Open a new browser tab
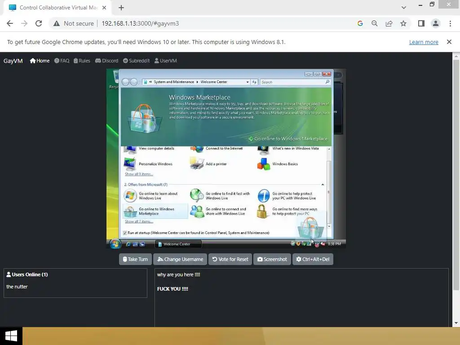The image size is (460, 345). pos(121,8)
